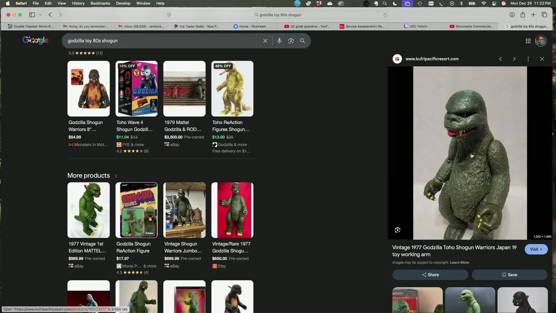
Task: Open Spotlight search in menu bar
Action: pos(385,3)
